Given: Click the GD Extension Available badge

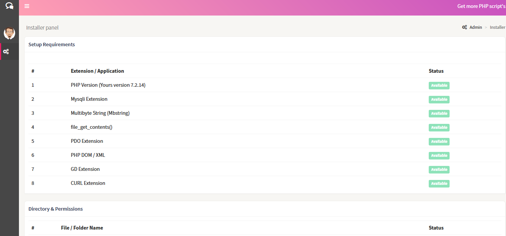Looking at the screenshot, I should pyautogui.click(x=439, y=170).
